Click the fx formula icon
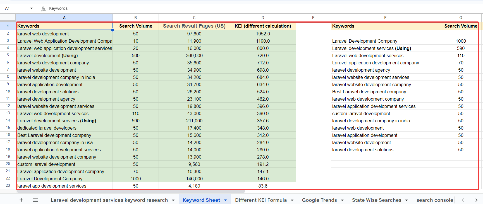483x204 pixels. 43,9
